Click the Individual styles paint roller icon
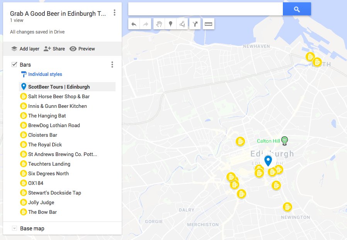 click(24, 74)
